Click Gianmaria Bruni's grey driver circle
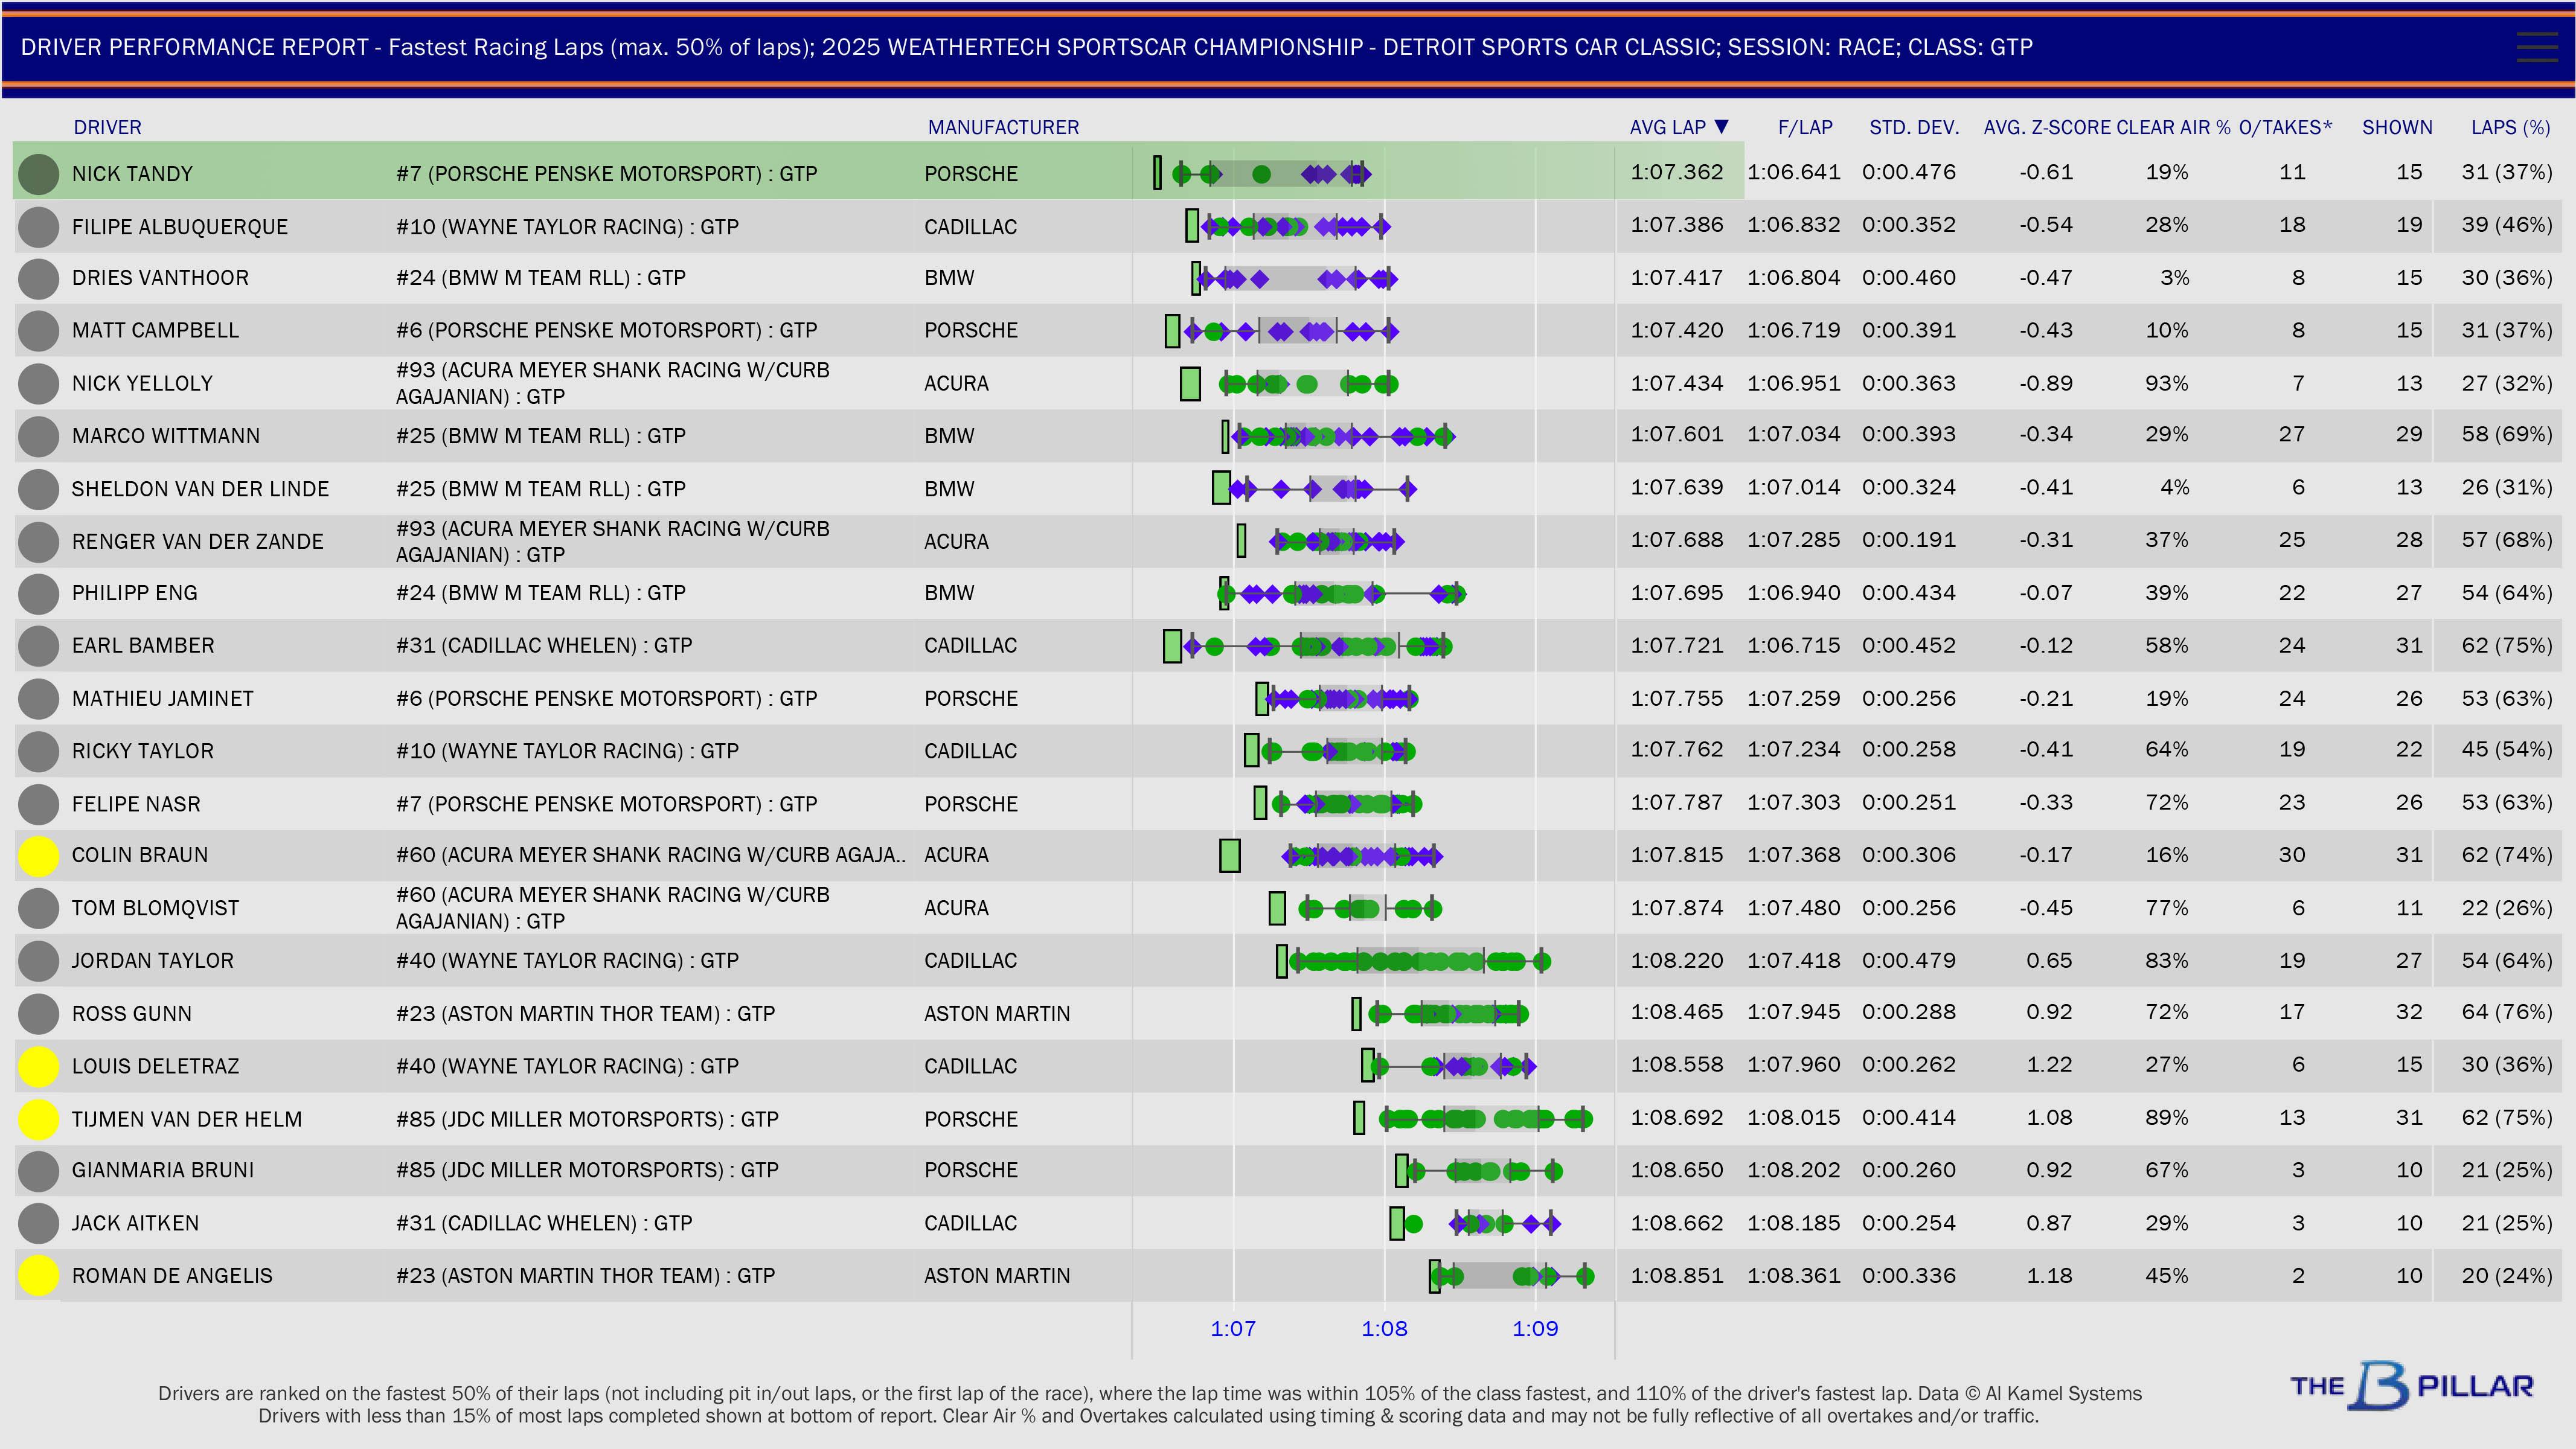 pos(39,1171)
